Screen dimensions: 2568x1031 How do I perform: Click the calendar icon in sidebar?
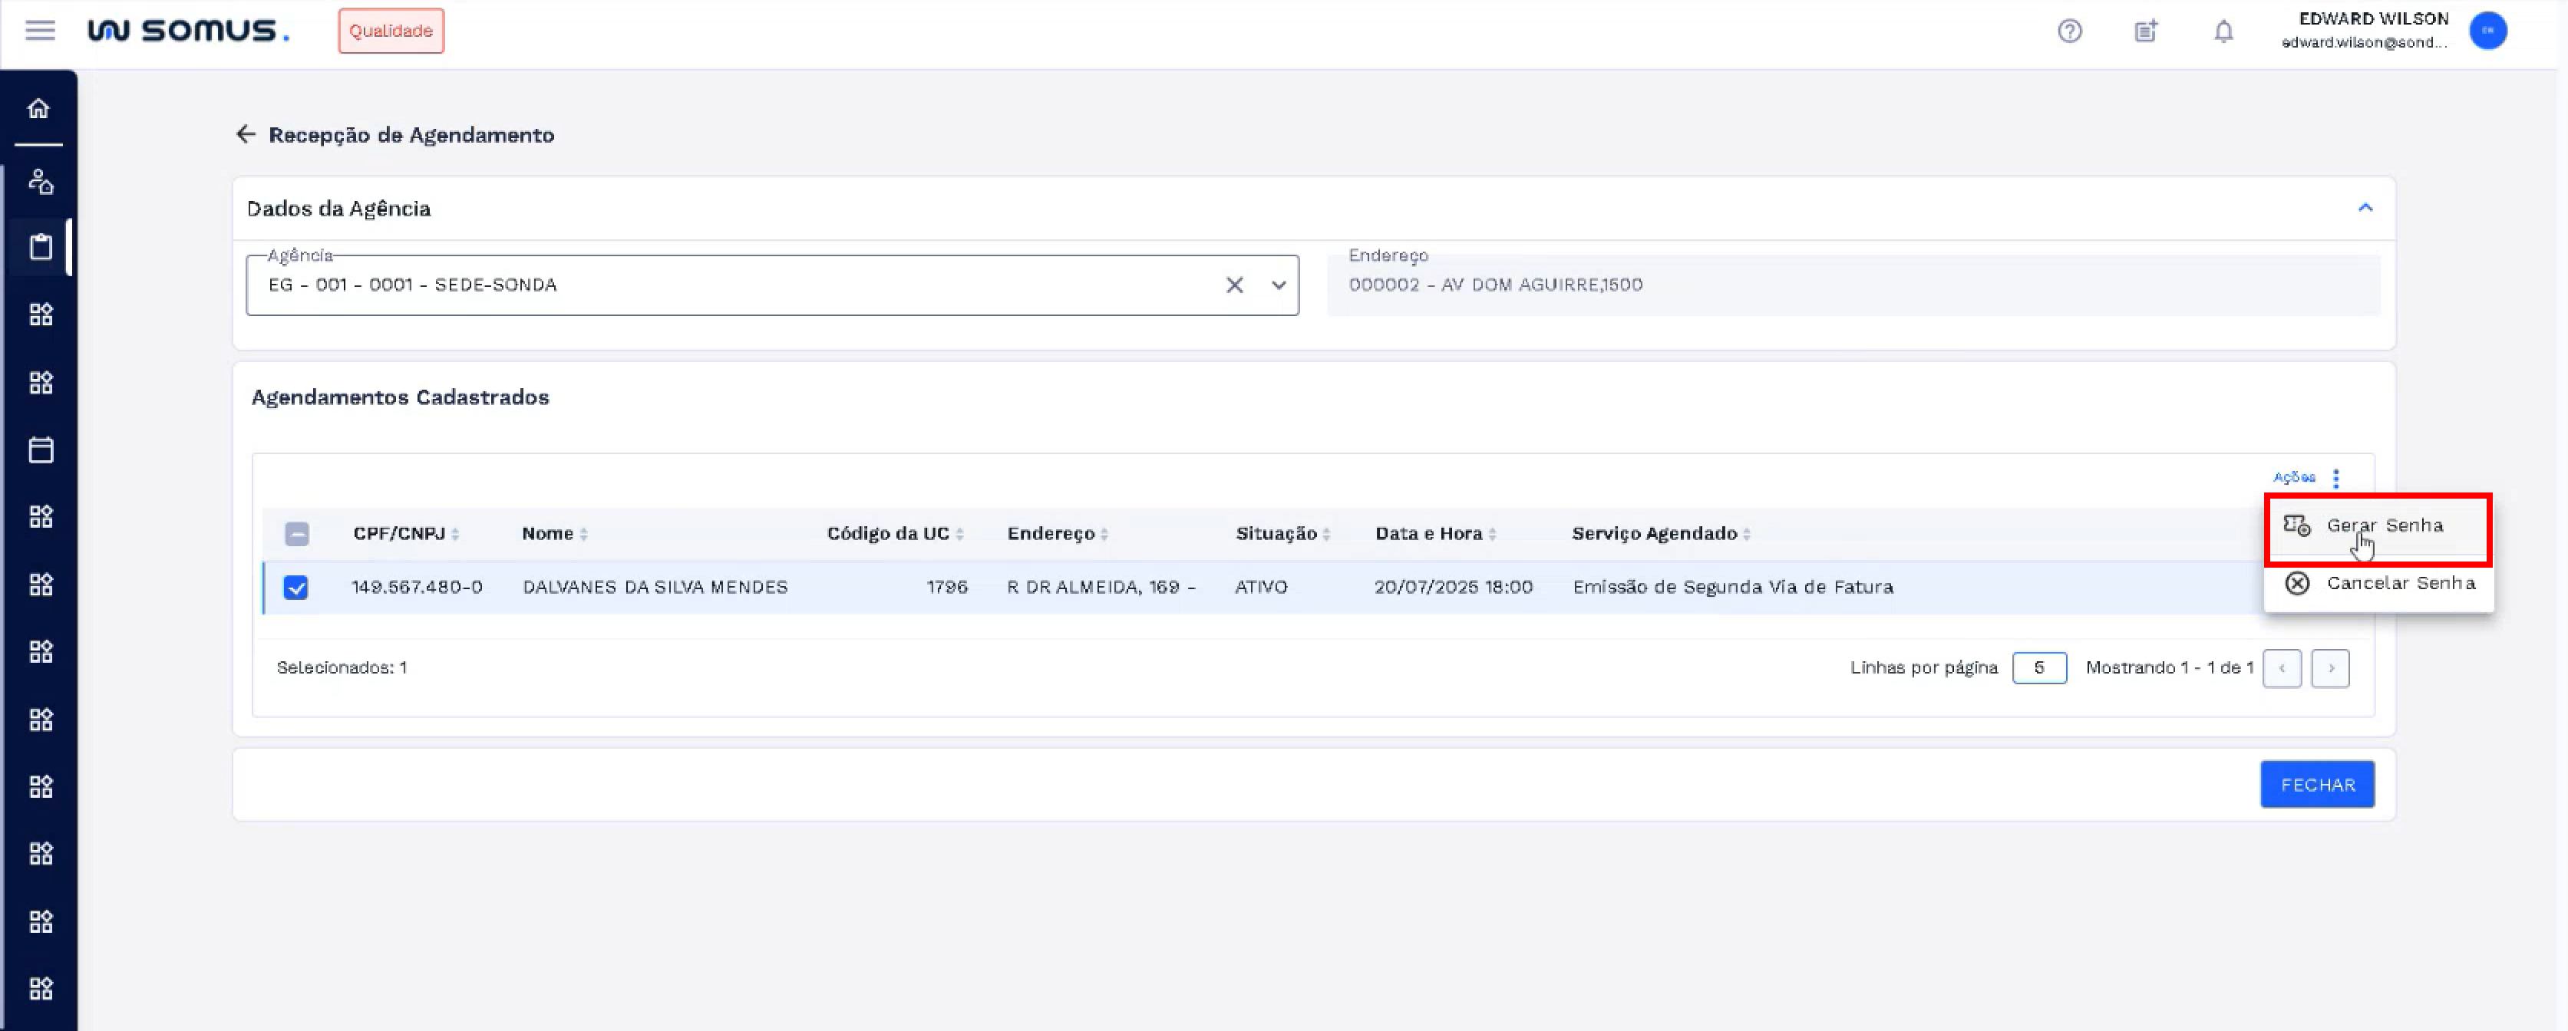tap(41, 450)
